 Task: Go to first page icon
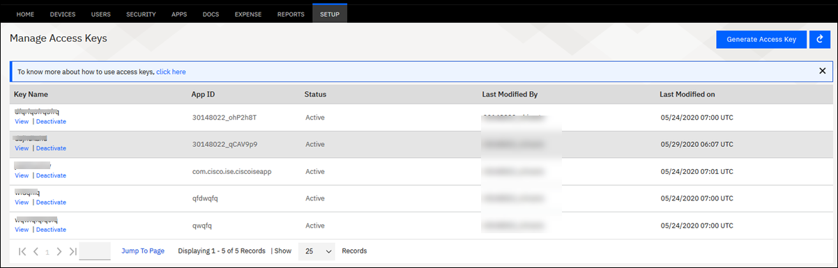point(22,251)
